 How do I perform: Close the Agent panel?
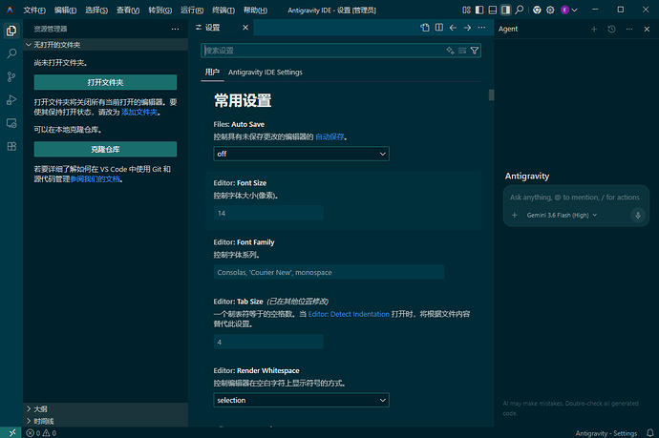tap(647, 29)
